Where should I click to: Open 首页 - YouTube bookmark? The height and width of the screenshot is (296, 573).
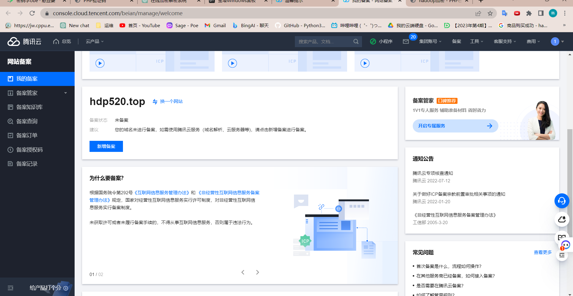[140, 25]
